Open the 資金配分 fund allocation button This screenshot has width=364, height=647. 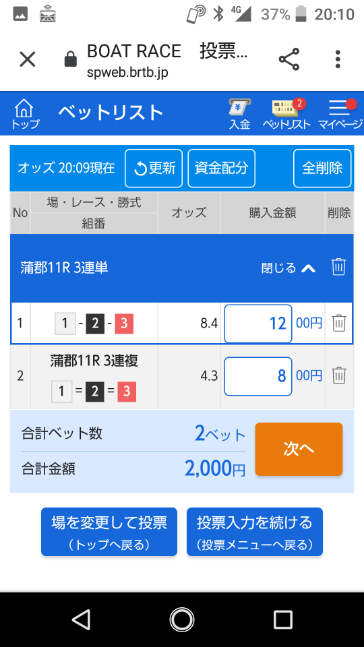pos(222,168)
